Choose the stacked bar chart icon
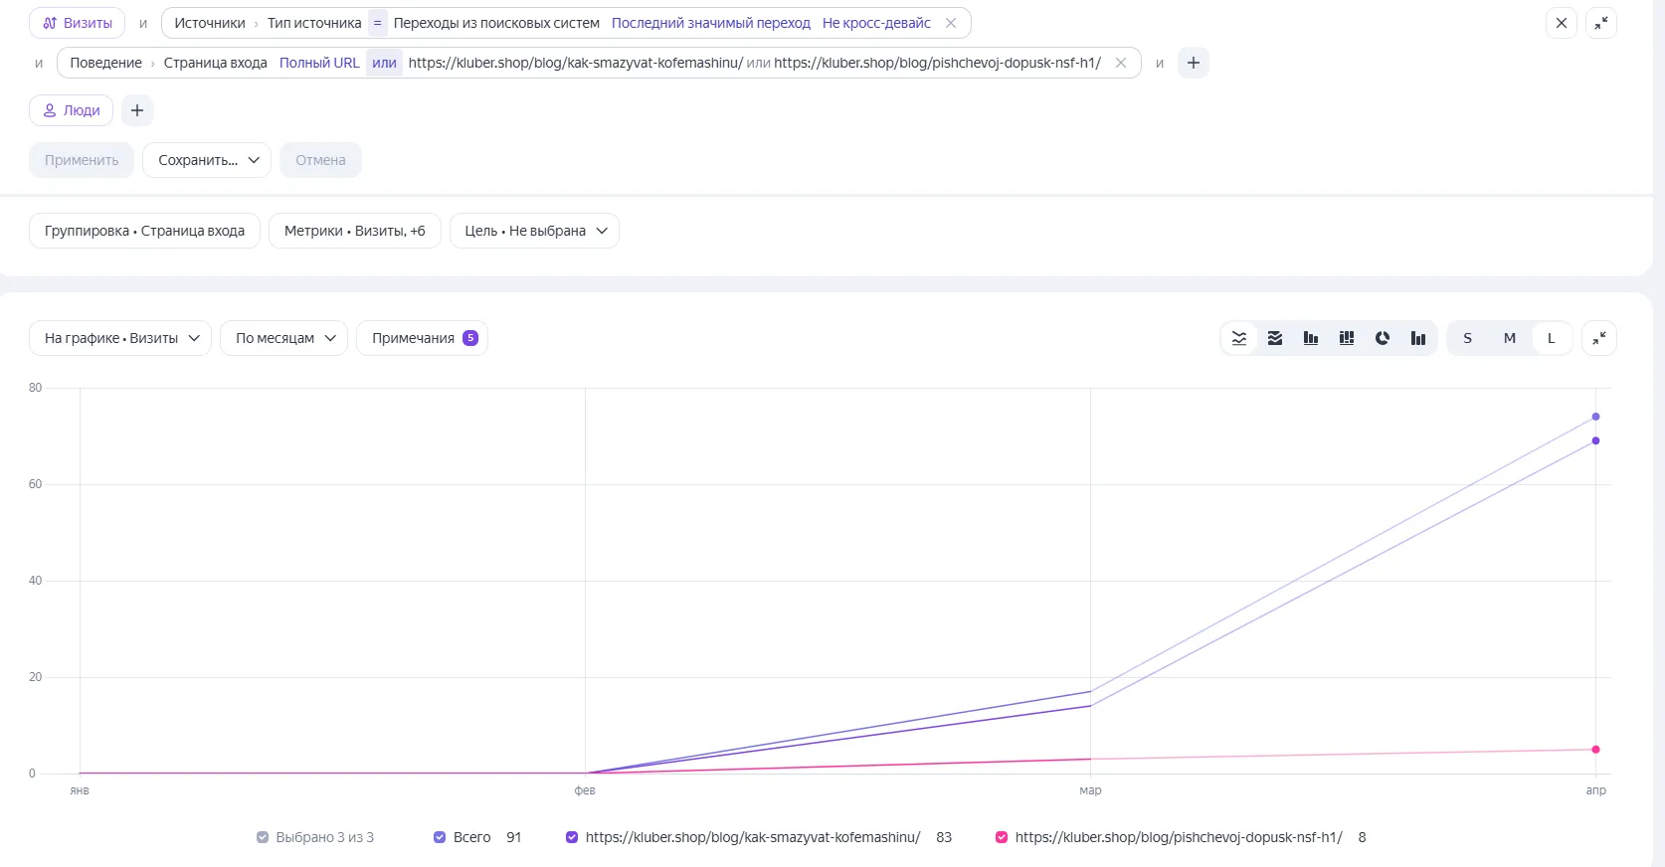 [1347, 338]
